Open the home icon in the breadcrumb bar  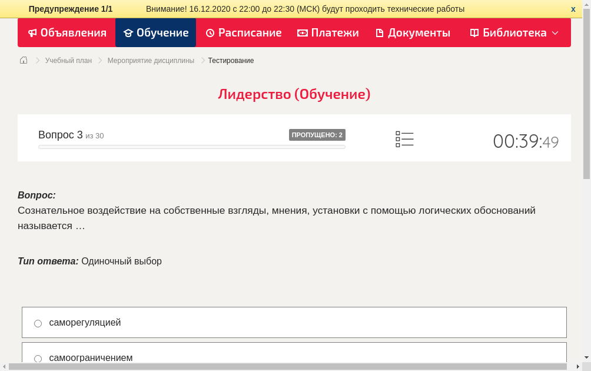point(23,59)
